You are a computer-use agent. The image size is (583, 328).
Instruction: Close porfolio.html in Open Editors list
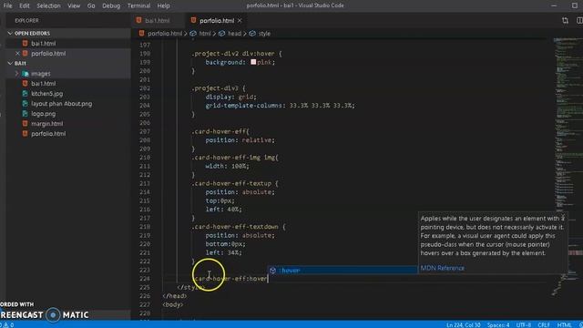click(17, 54)
